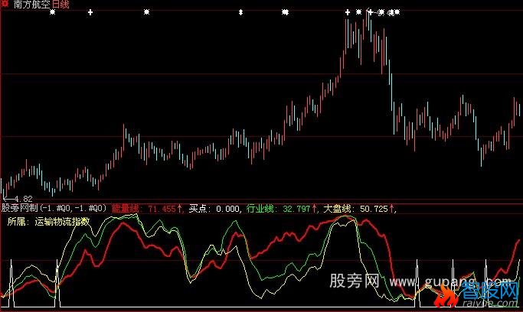The width and height of the screenshot is (523, 312).
Task: Click the 所属: 运输物流指数 label
Action: (49, 222)
